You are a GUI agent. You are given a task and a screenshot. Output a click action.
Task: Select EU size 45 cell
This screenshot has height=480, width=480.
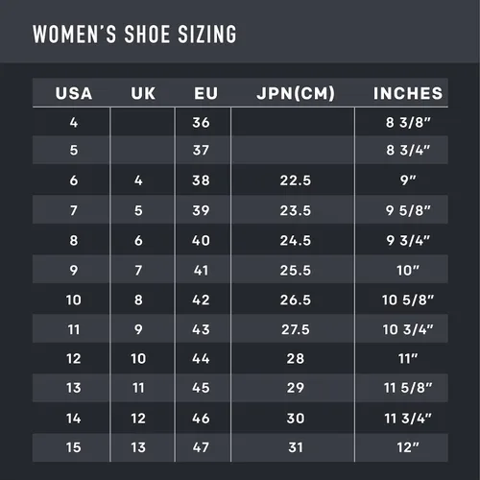(201, 388)
